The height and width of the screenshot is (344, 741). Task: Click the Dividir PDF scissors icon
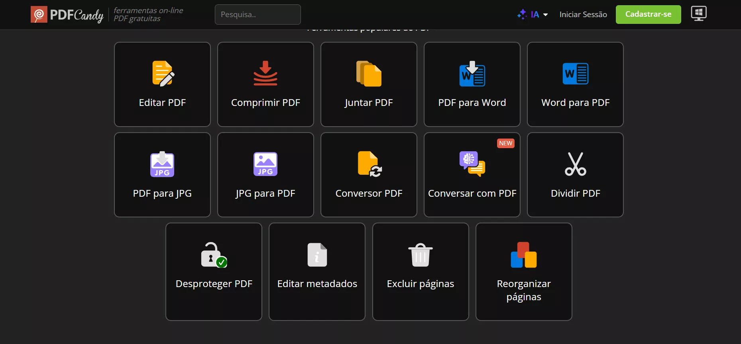pos(575,164)
